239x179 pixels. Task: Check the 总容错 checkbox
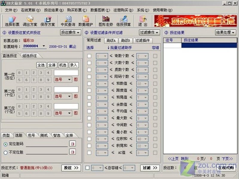tap(87, 168)
